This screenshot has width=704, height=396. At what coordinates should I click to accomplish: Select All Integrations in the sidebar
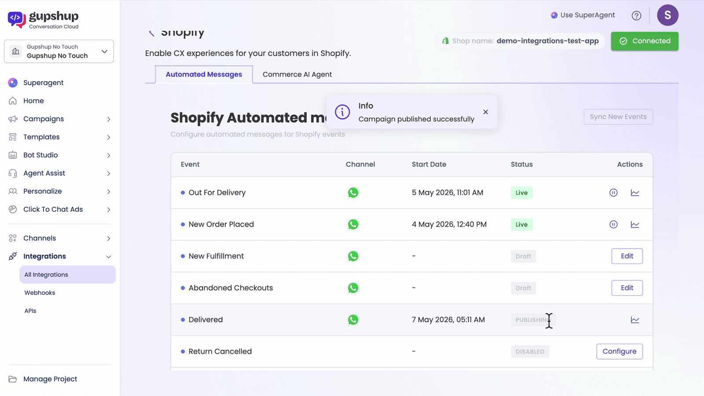click(x=67, y=275)
